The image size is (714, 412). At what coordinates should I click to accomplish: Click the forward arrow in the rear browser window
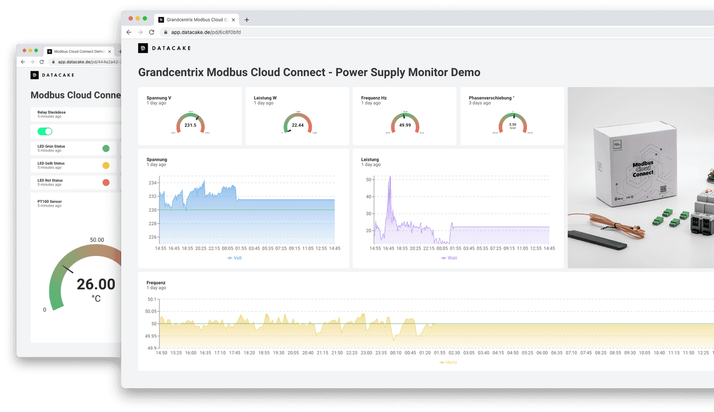32,62
